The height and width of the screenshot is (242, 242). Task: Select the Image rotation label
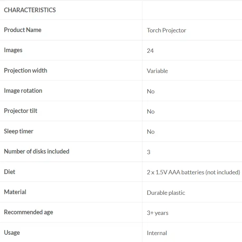(x=23, y=91)
